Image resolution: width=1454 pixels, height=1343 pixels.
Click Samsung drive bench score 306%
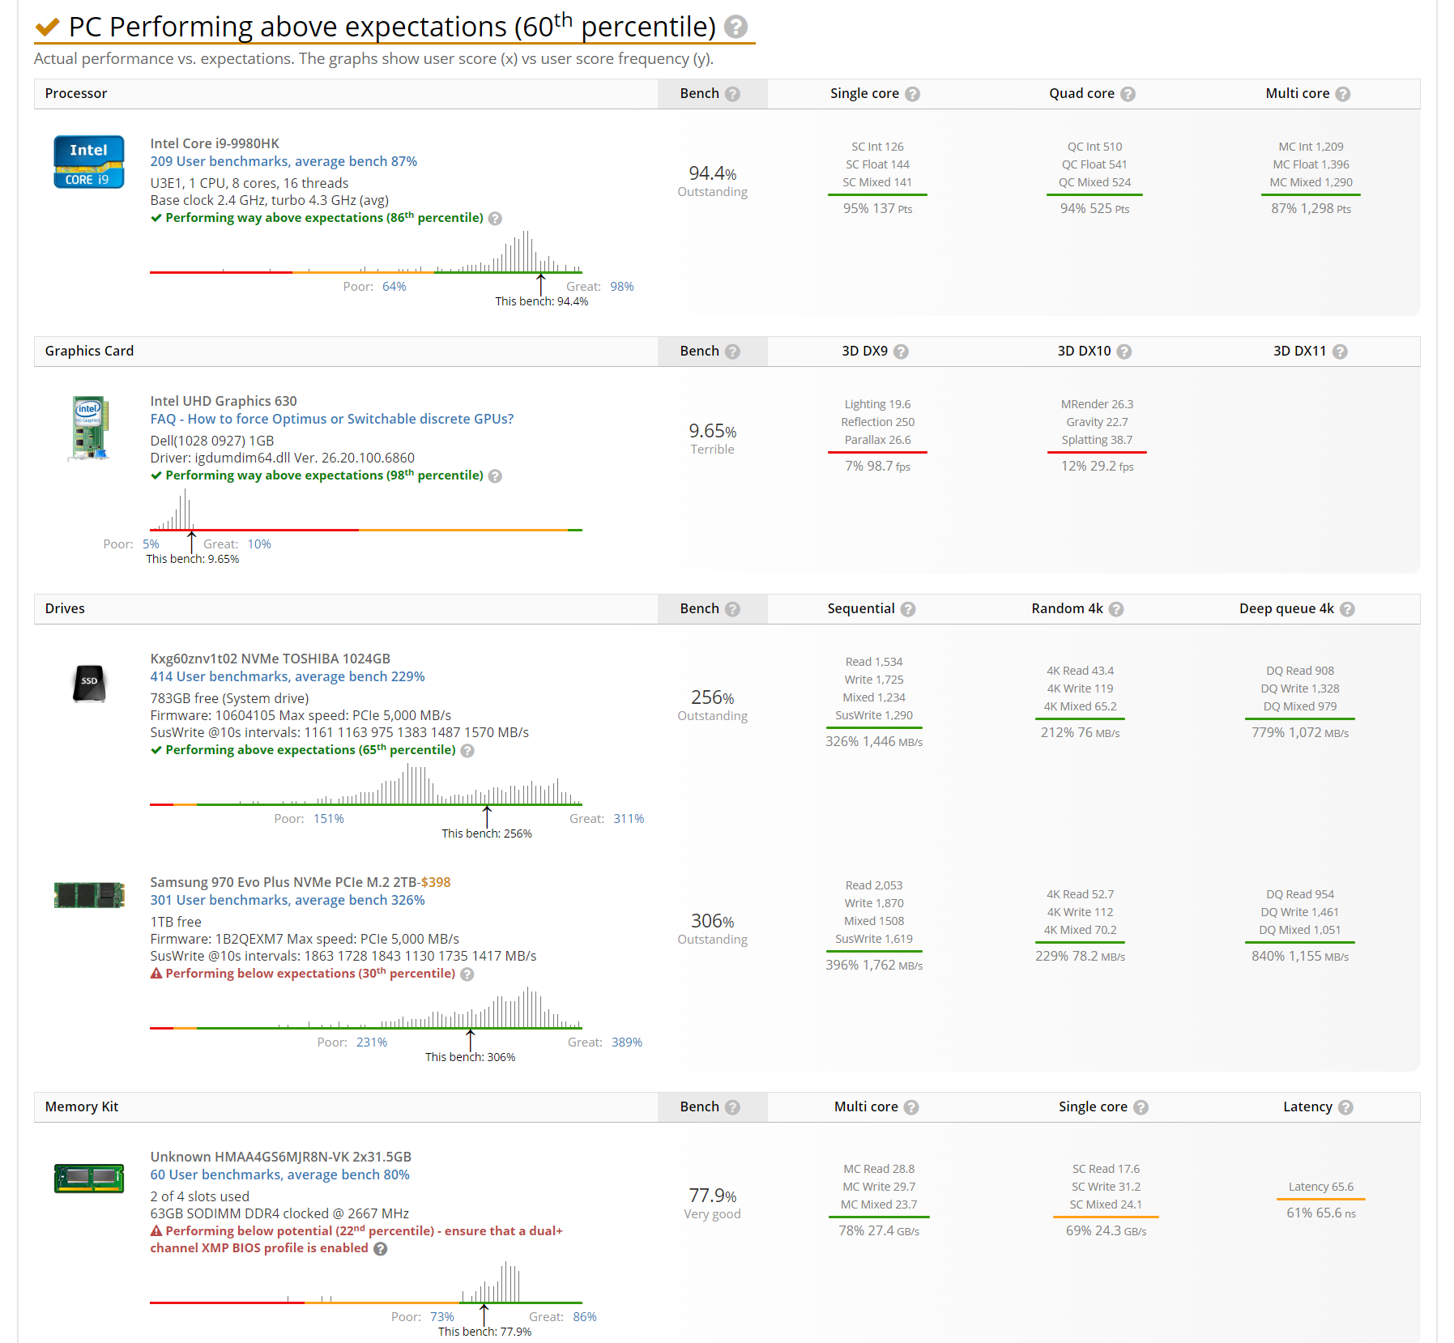[713, 921]
